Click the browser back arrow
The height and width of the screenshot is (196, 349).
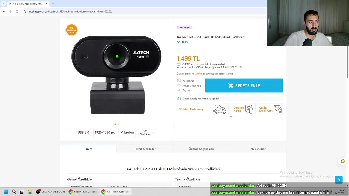(x=4, y=11)
